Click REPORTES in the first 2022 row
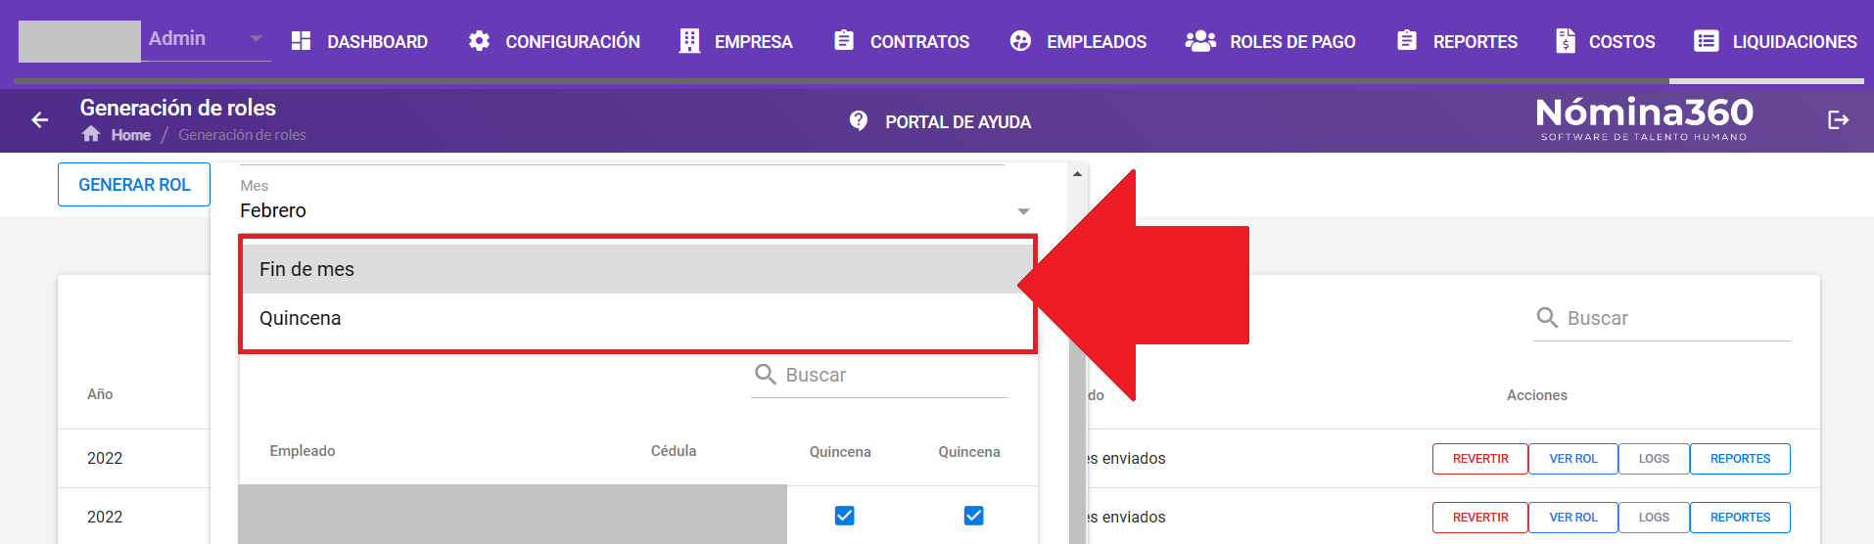 1740,459
